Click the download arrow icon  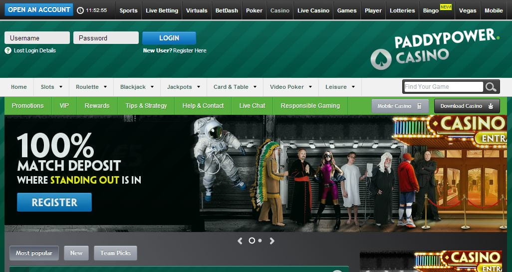point(491,106)
